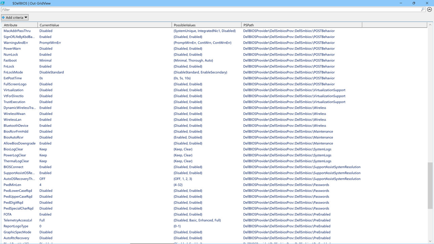Select the ThermalLogClear row
434x244 pixels.
(214, 161)
